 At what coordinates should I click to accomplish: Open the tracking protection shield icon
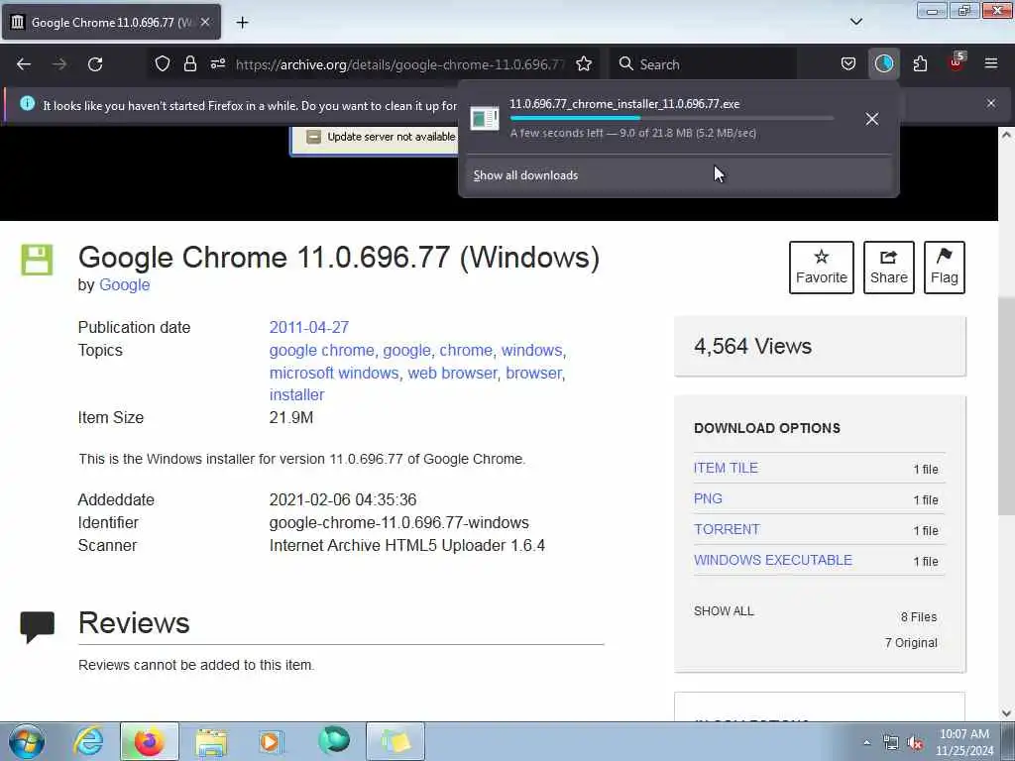coord(163,64)
